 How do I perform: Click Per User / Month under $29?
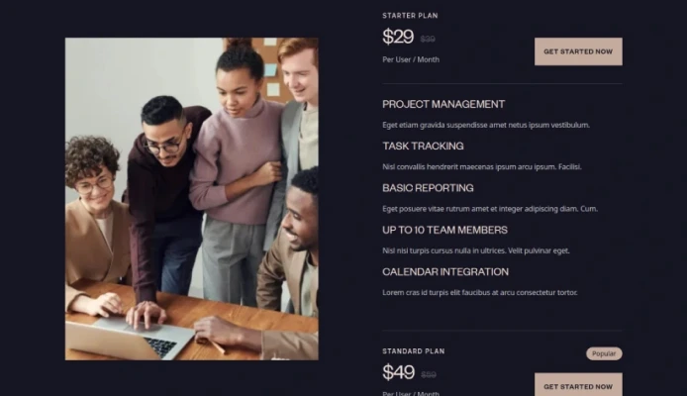[411, 59]
